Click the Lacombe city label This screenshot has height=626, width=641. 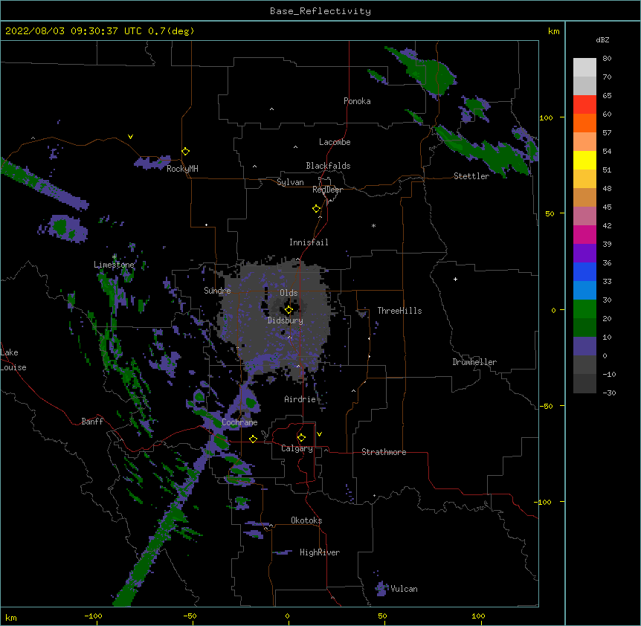point(335,142)
